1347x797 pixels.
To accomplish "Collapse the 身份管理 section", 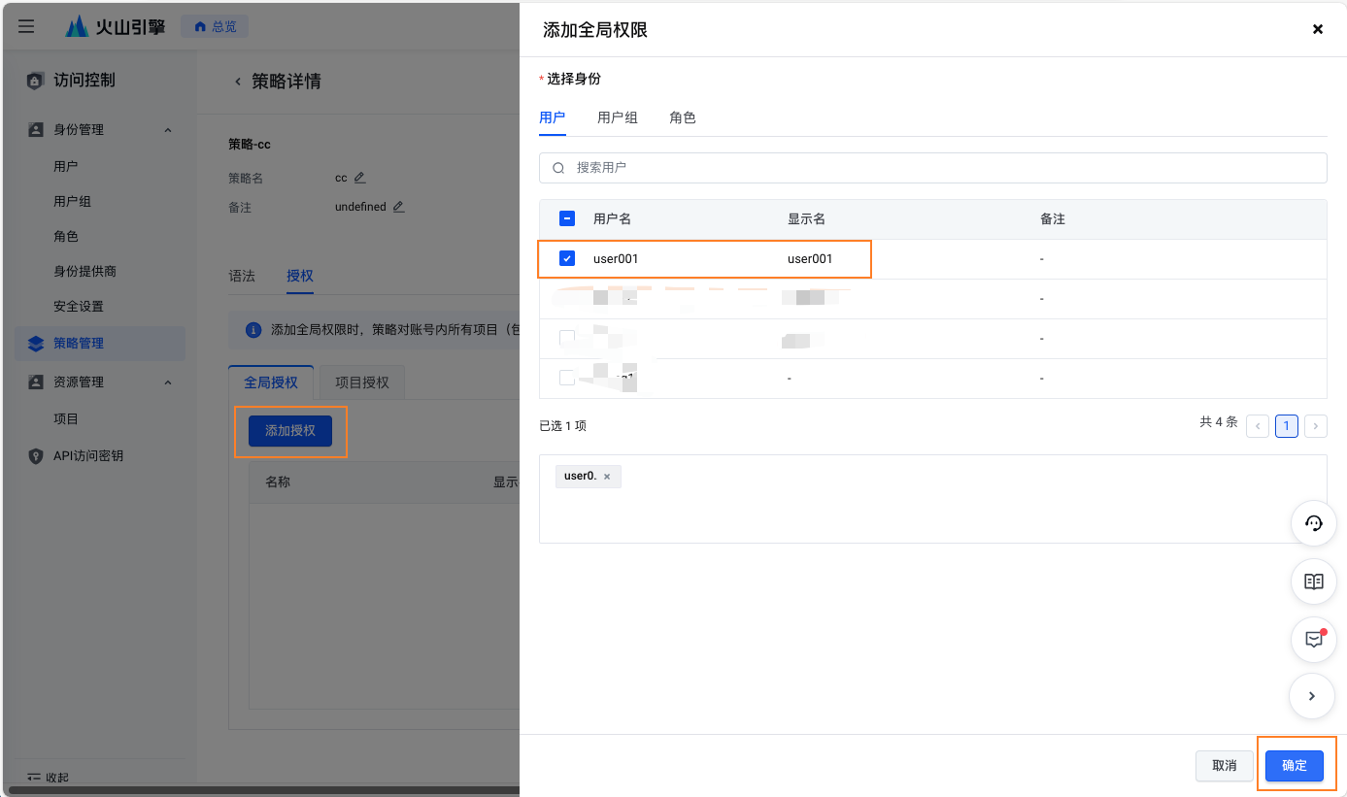I will coord(168,130).
